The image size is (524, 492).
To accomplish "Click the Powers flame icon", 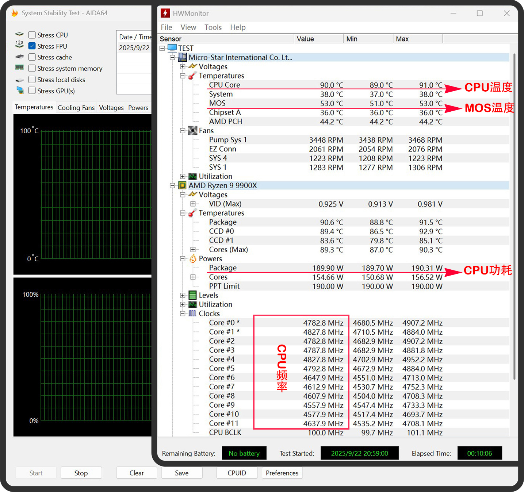I will (193, 259).
